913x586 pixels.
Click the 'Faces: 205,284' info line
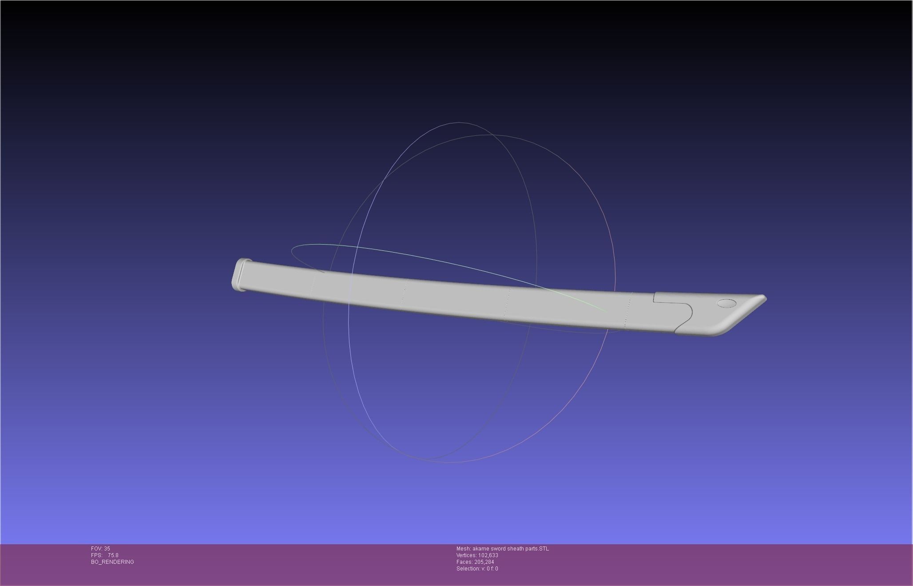[475, 562]
